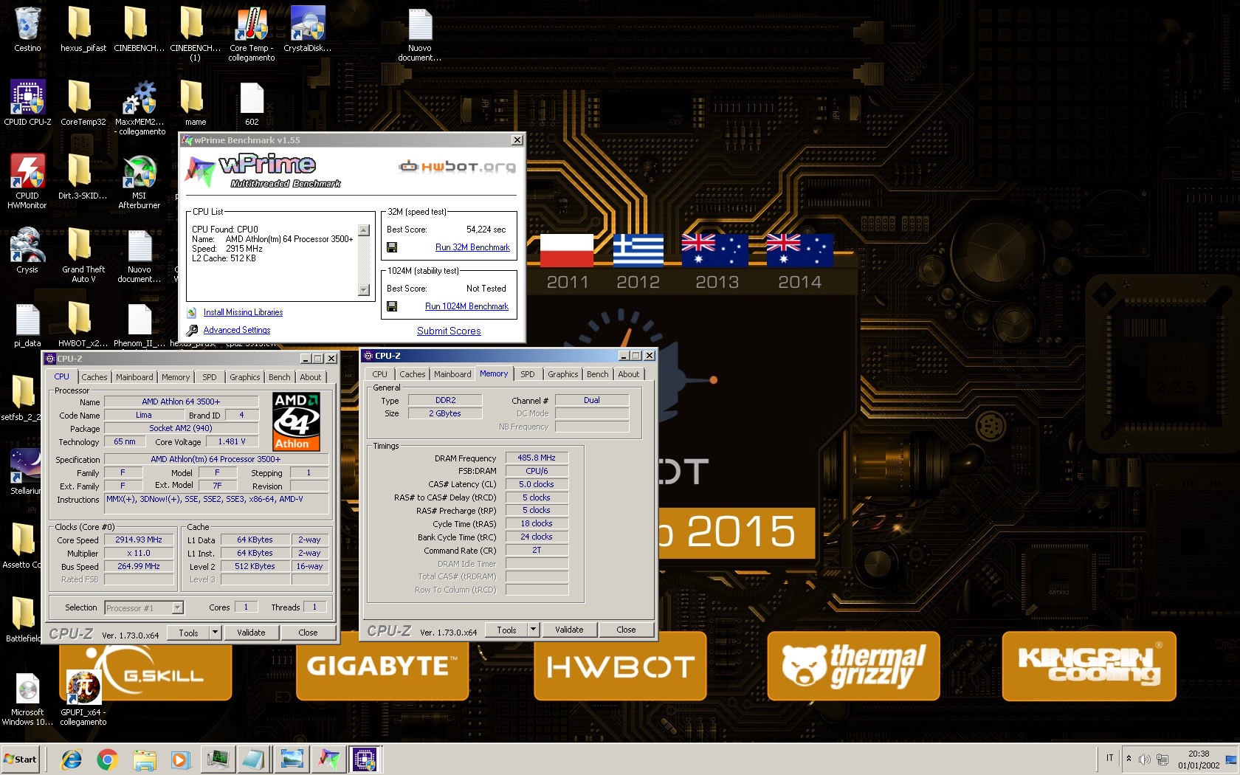Click Code Name value Lima
Screen dimensions: 1240x775
click(143, 415)
